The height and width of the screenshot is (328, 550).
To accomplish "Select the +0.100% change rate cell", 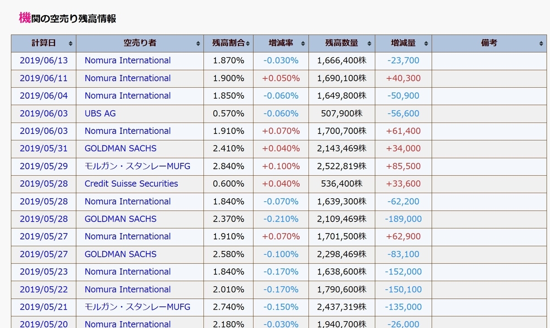I will point(281,166).
